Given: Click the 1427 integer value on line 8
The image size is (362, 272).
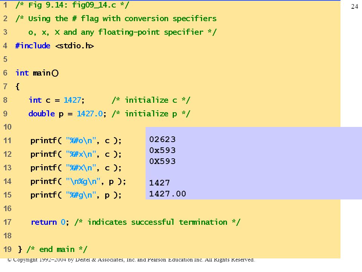Looking at the screenshot, I should 72,100.
